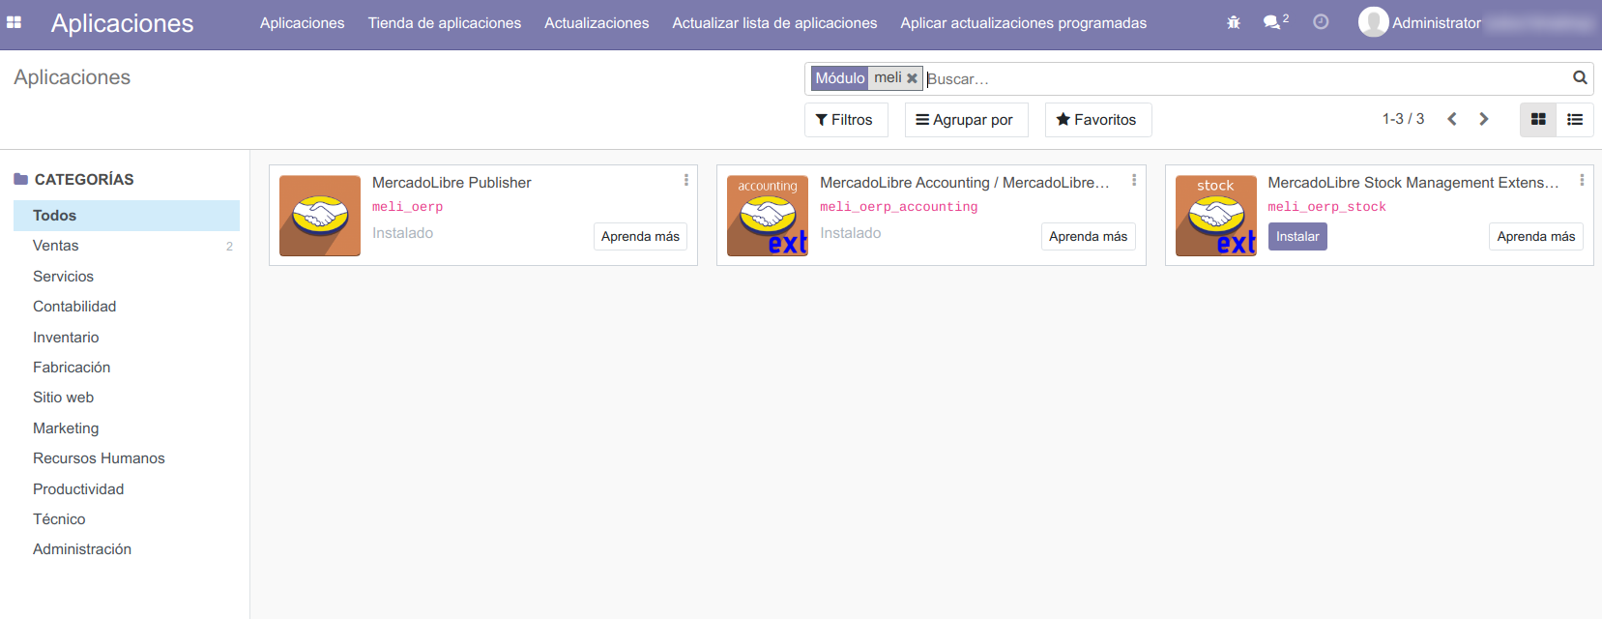The image size is (1602, 619).
Task: Open options menu of MercadoLibre Publisher card
Action: coord(686,180)
